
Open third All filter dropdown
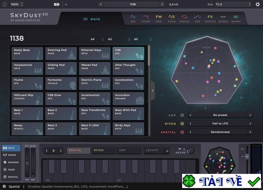(143, 39)
